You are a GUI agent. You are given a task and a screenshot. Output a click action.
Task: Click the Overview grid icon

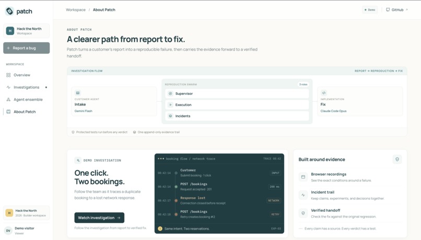tap(8, 75)
